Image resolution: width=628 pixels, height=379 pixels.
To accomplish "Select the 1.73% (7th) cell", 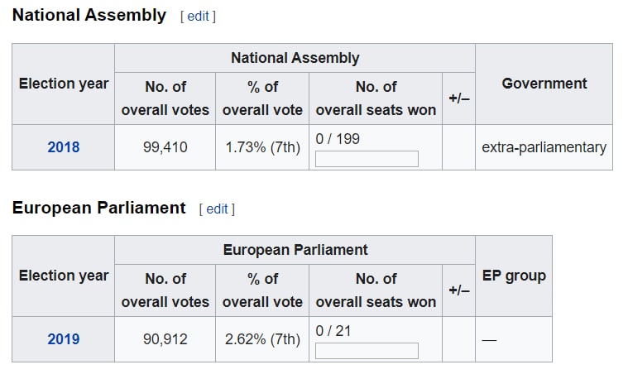I will (x=262, y=147).
